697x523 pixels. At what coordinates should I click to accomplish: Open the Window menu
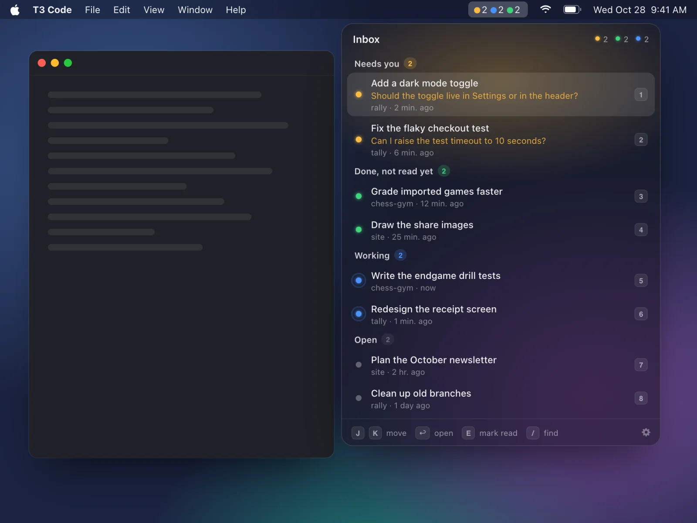coord(195,10)
